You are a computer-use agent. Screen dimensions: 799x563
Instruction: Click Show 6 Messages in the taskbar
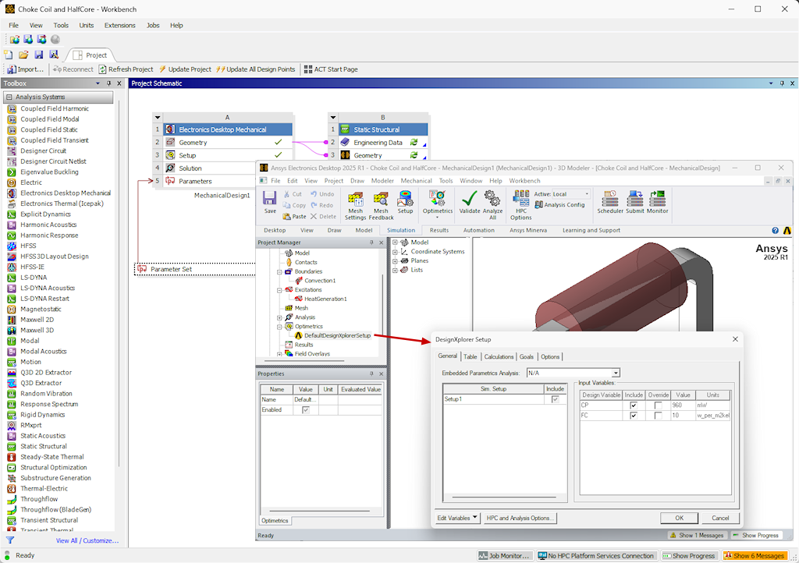[x=754, y=556]
